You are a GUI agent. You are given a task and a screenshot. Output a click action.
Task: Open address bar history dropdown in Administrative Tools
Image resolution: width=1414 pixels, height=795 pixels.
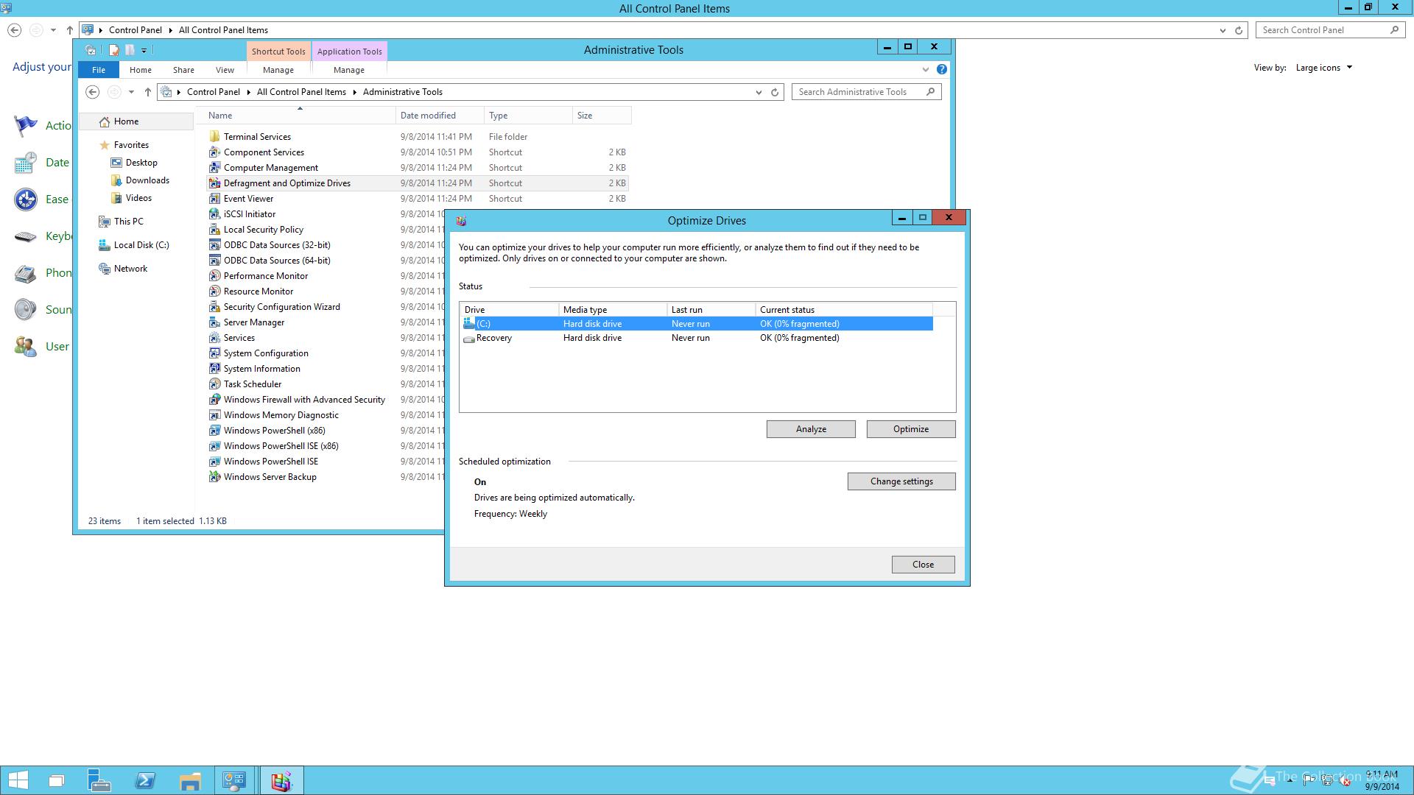(759, 92)
